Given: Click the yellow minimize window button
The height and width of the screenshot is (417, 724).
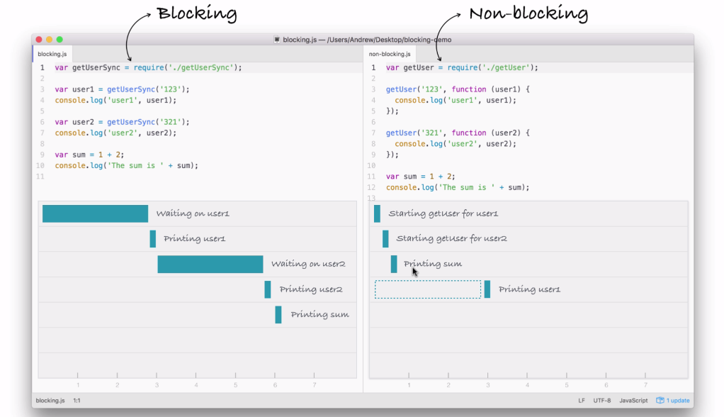Looking at the screenshot, I should pos(50,40).
